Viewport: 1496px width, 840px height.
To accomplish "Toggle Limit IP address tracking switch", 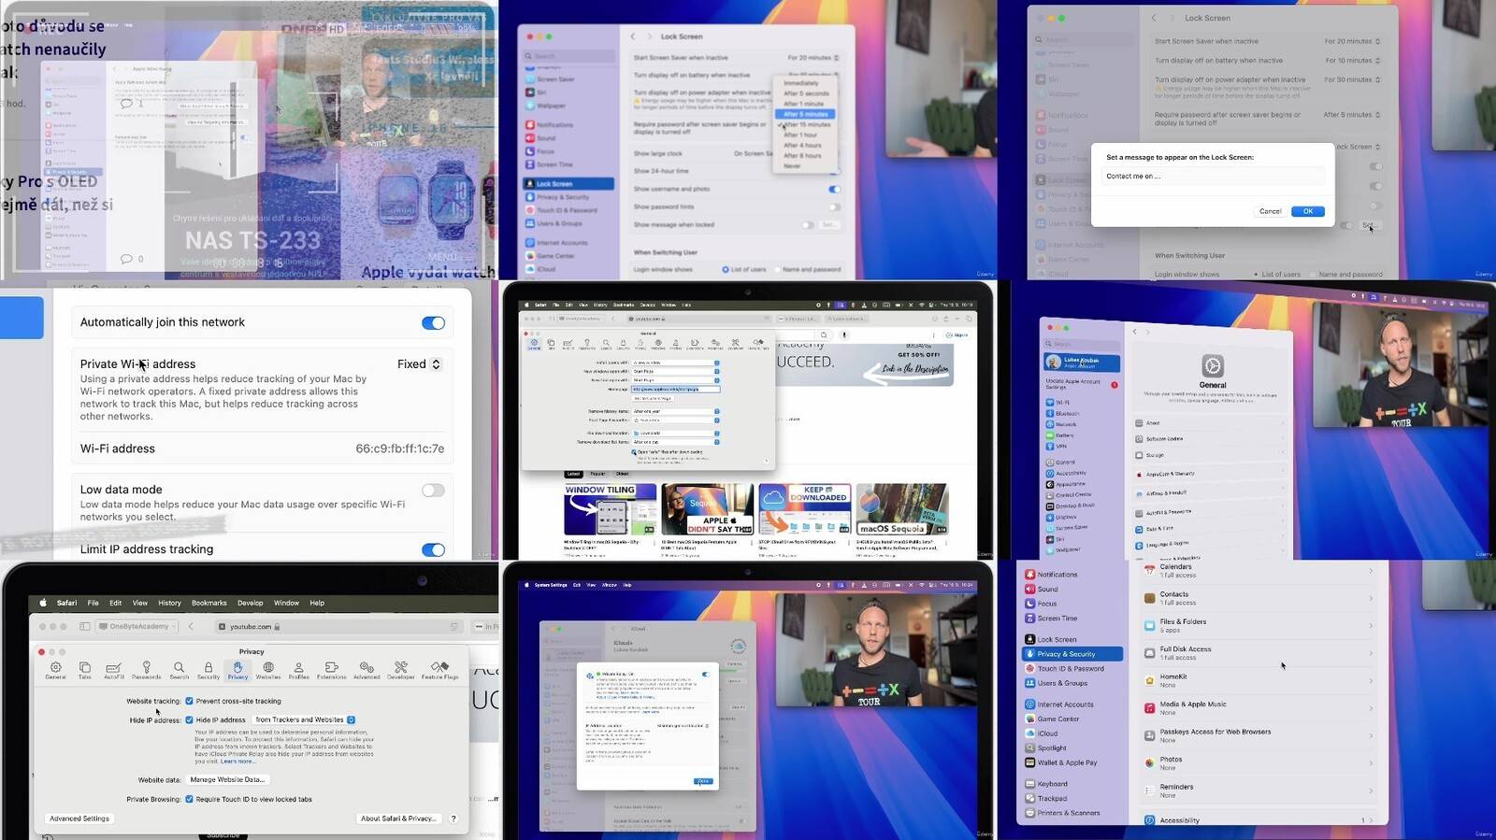I will pyautogui.click(x=433, y=550).
